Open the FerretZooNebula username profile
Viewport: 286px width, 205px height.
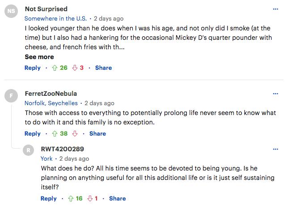coord(50,94)
